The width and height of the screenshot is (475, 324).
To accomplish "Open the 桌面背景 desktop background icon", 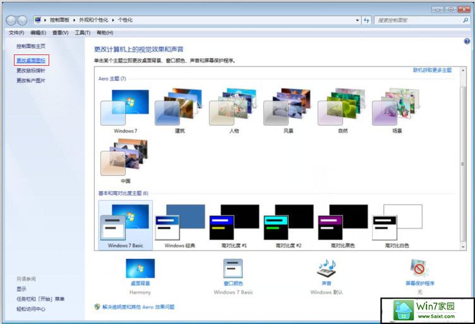I will 140,268.
